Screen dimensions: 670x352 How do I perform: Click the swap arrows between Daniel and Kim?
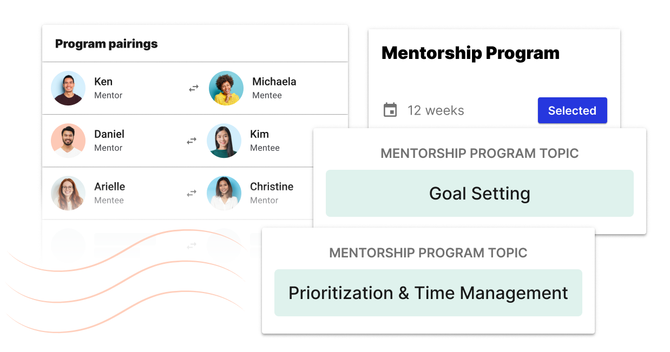192,141
